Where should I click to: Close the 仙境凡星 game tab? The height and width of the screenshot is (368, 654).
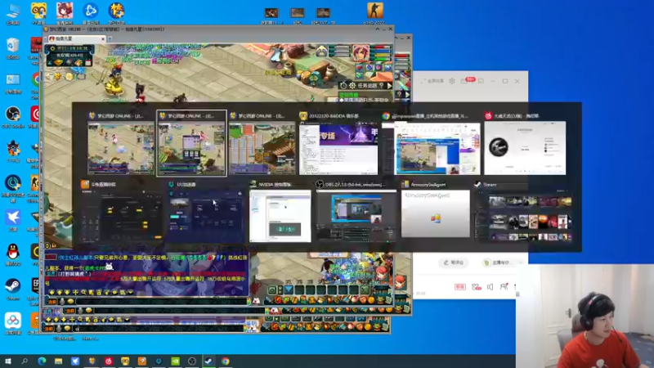click(x=103, y=38)
